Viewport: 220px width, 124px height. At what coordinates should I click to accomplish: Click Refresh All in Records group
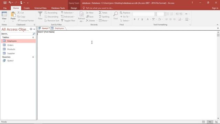[81, 17]
